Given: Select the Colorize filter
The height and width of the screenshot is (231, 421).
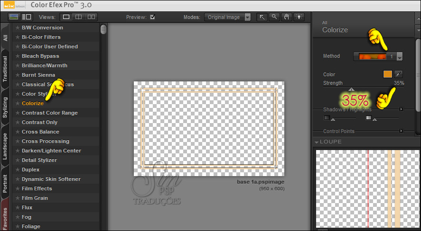Looking at the screenshot, I should [32, 103].
